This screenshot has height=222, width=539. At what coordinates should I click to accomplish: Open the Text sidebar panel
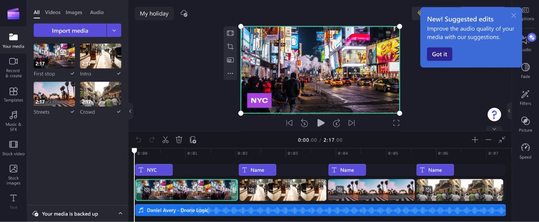click(x=13, y=201)
